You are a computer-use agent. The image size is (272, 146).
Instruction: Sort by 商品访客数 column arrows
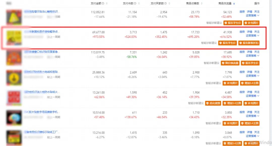(x=201, y=4)
